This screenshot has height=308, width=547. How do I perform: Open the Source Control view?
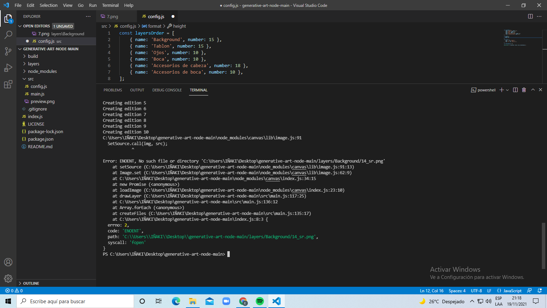click(x=8, y=51)
